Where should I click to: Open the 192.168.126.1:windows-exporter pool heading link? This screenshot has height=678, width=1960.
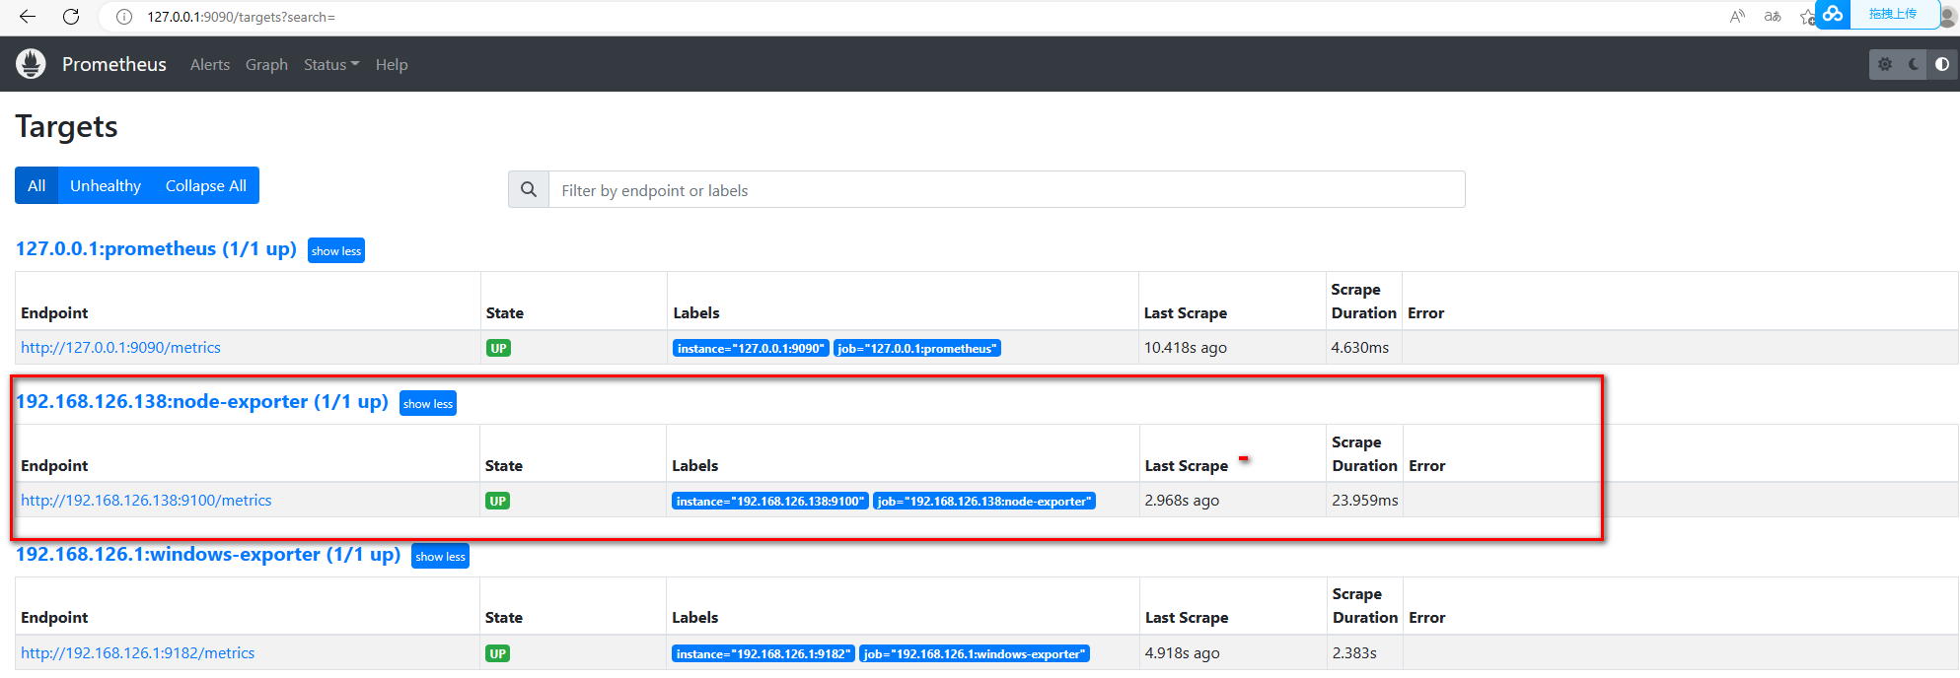pos(208,554)
